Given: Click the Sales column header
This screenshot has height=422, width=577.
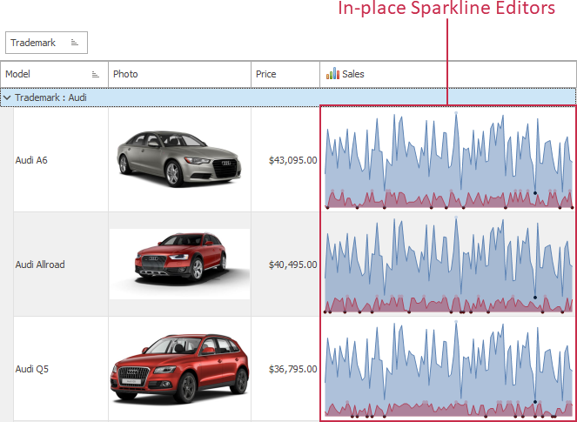Looking at the screenshot, I should click(x=448, y=74).
